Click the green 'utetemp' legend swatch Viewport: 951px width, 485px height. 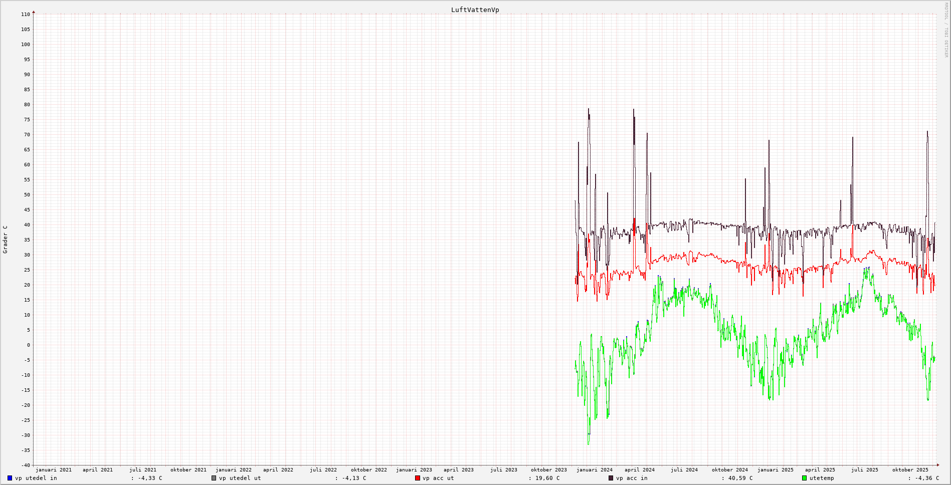coord(805,478)
